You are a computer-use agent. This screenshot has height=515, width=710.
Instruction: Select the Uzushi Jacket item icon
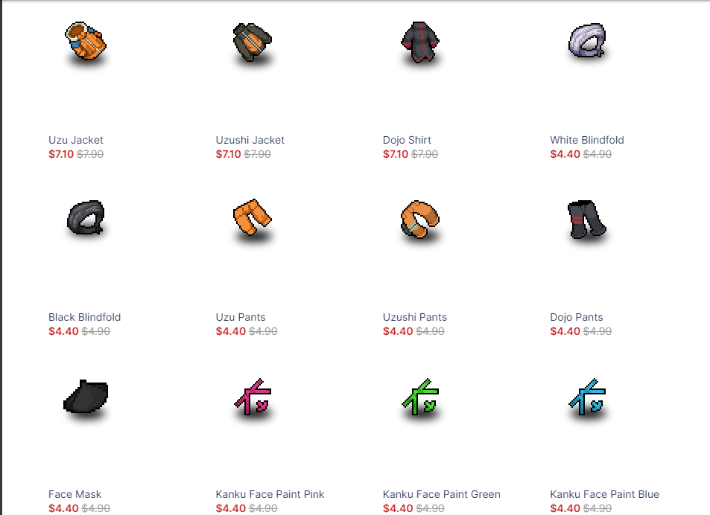tap(253, 42)
